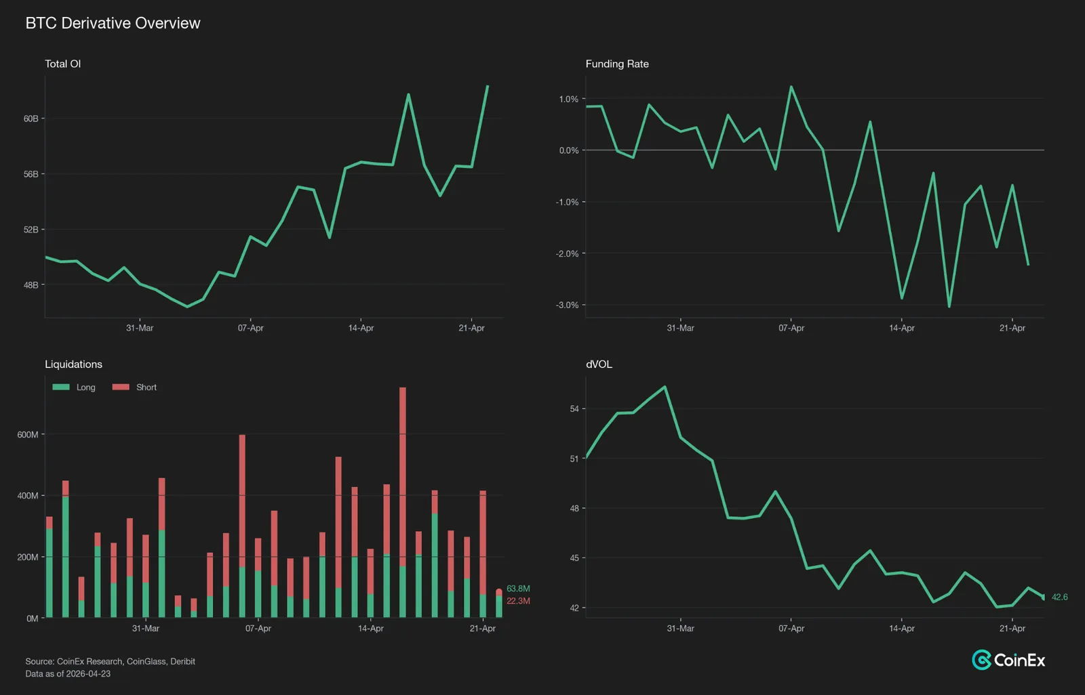Click 14-Apr on the Liquidations axis

370,629
